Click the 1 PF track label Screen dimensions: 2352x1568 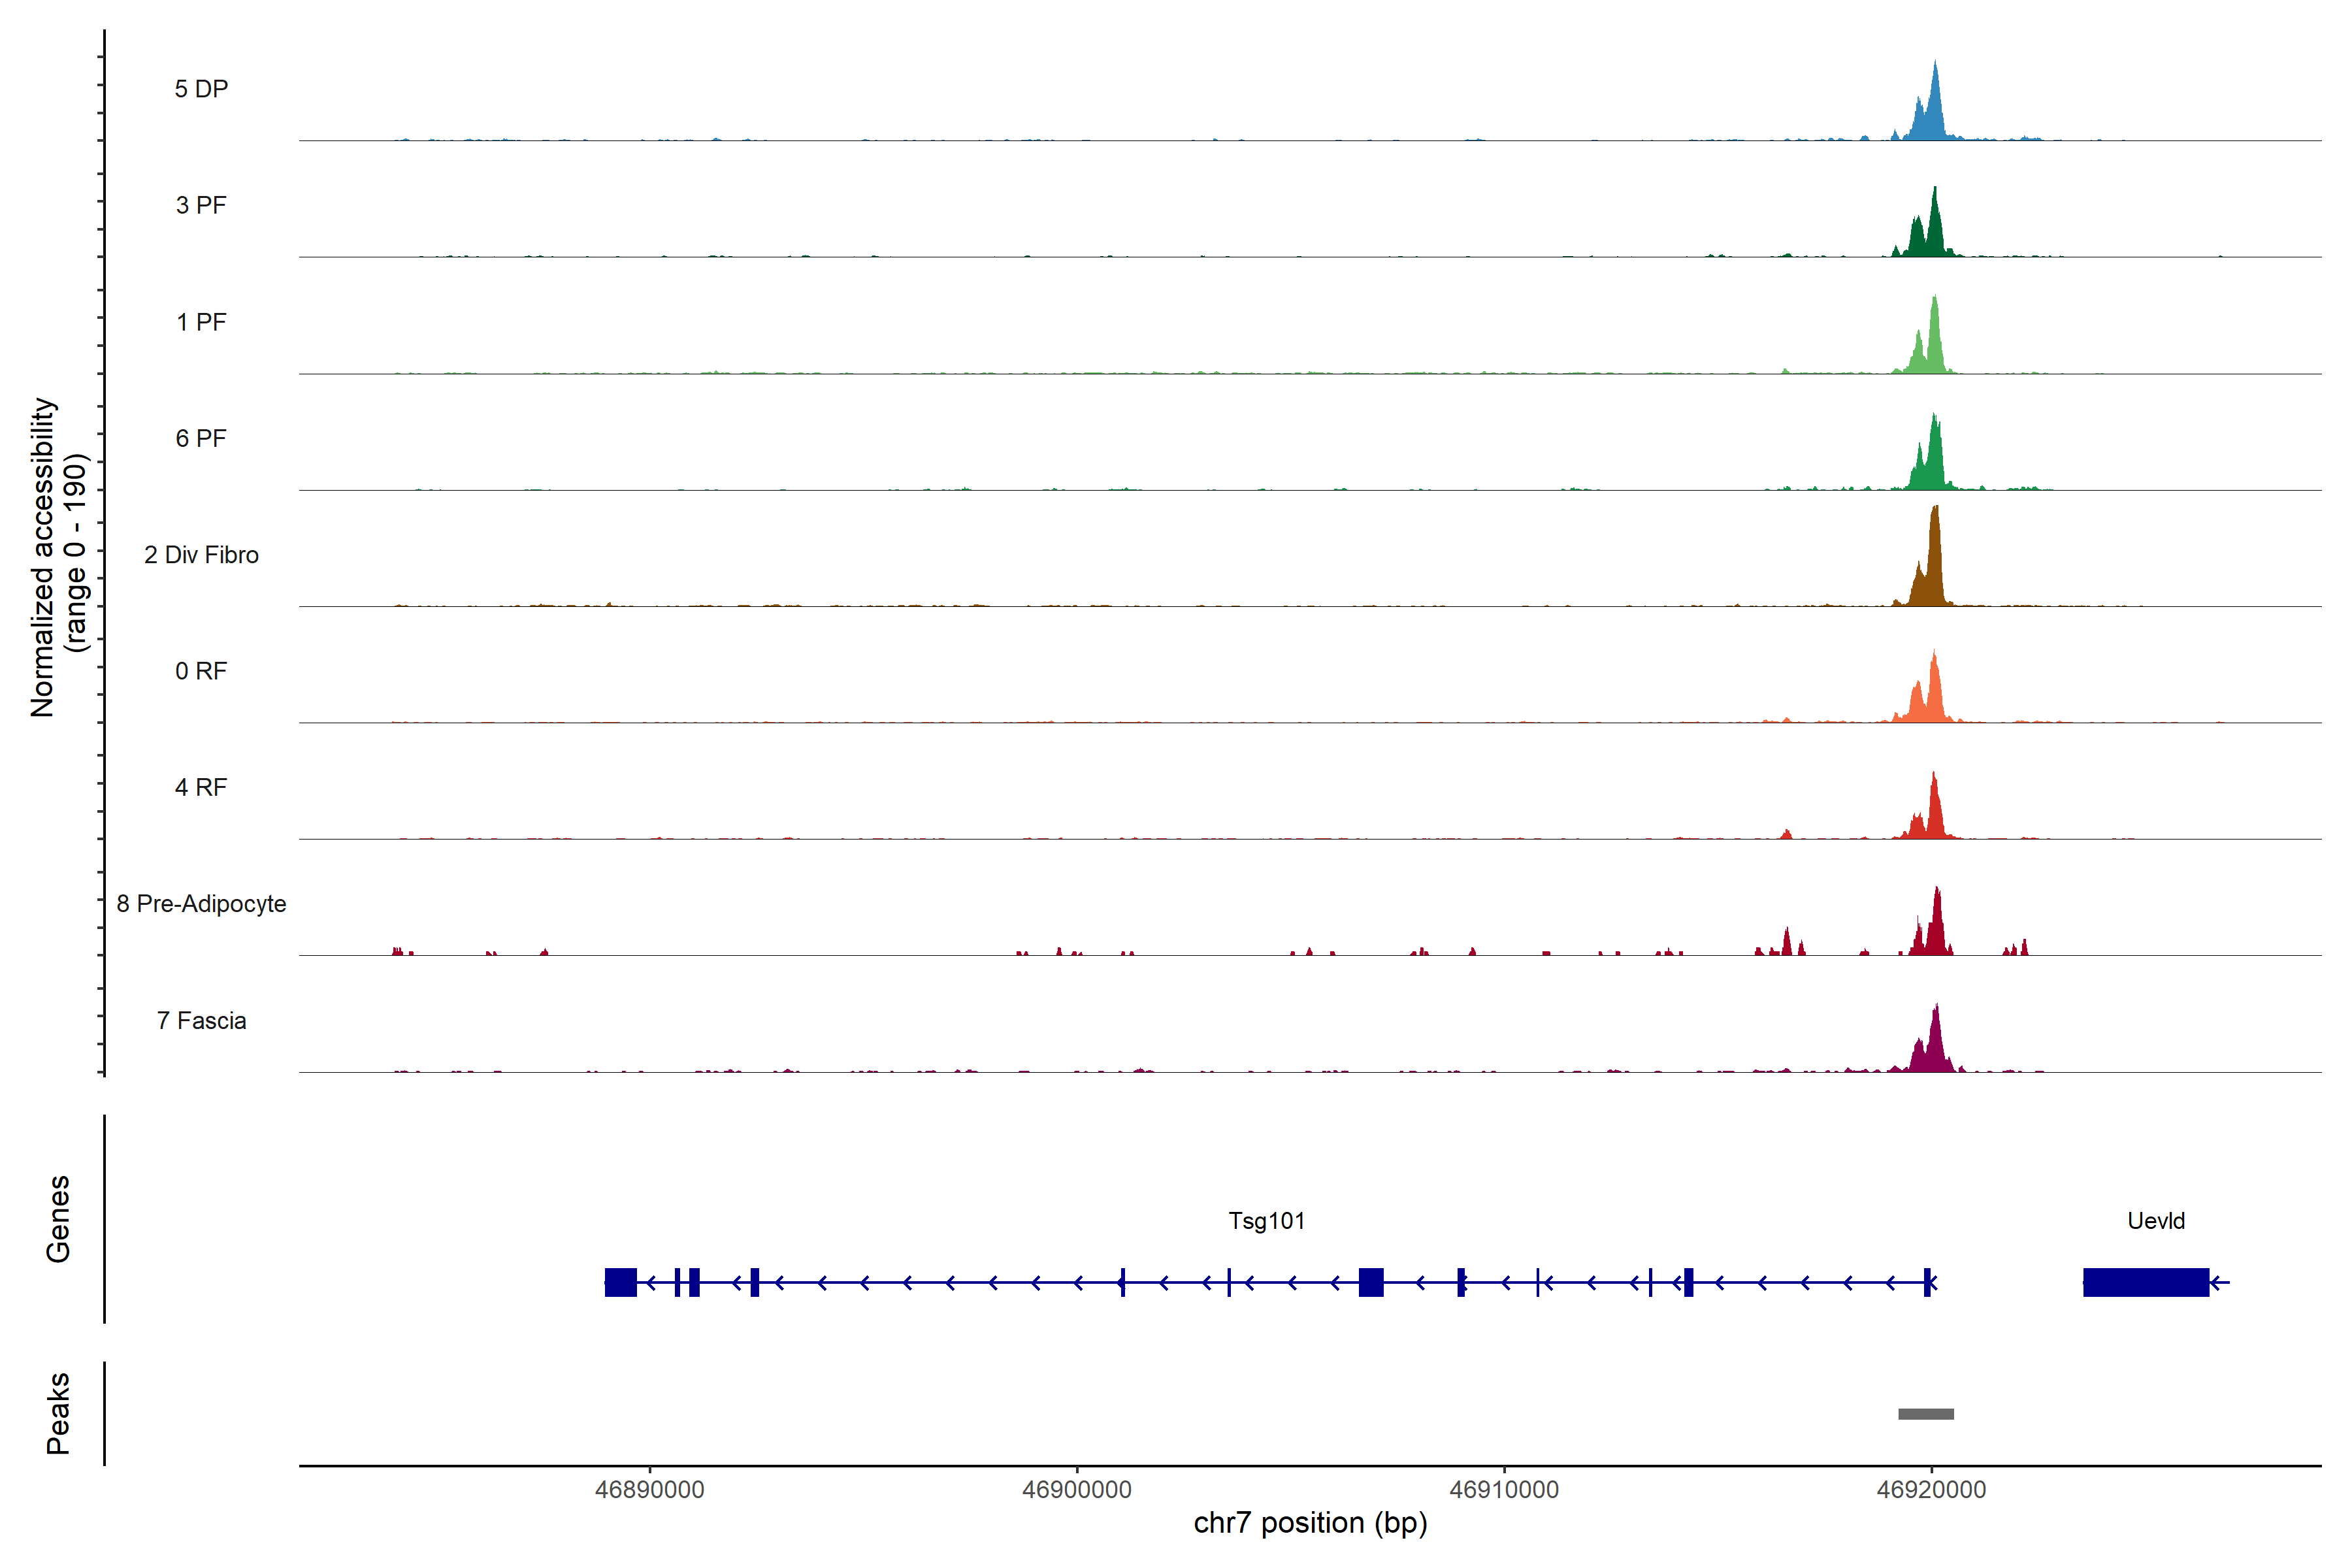(201, 322)
